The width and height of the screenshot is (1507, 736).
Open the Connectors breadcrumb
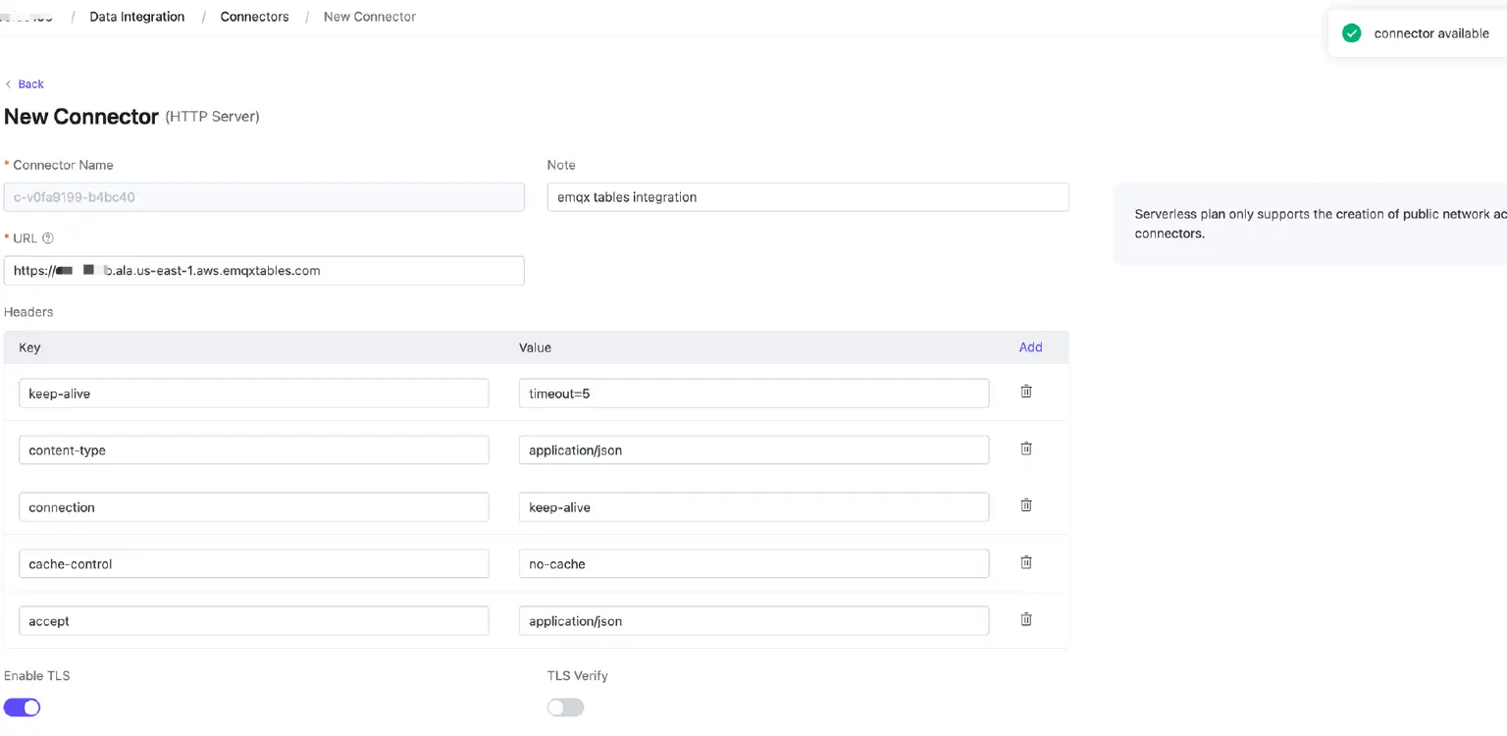click(x=254, y=17)
